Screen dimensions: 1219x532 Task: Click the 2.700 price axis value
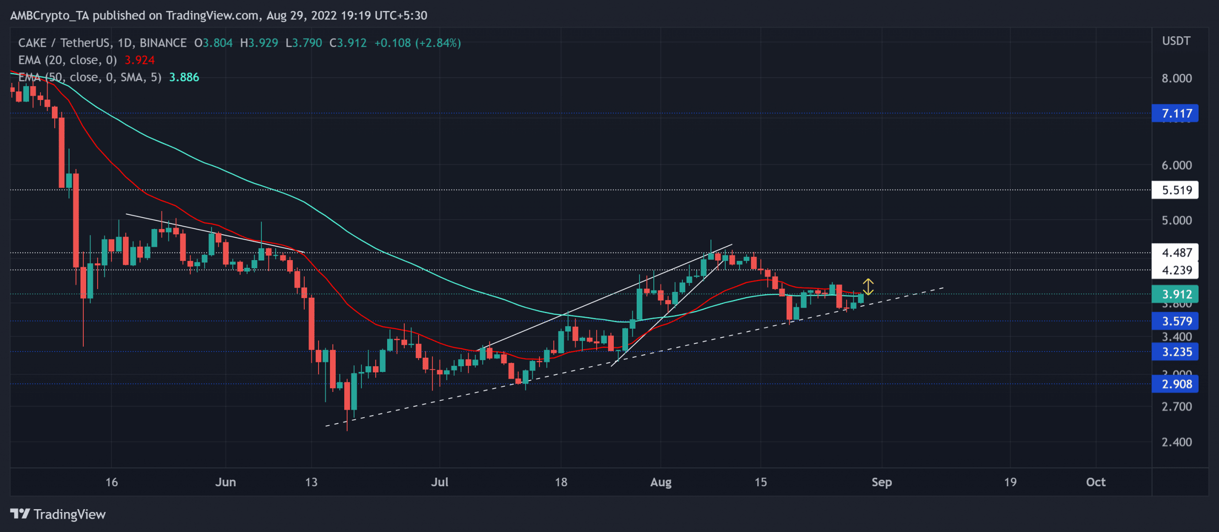pos(1177,407)
